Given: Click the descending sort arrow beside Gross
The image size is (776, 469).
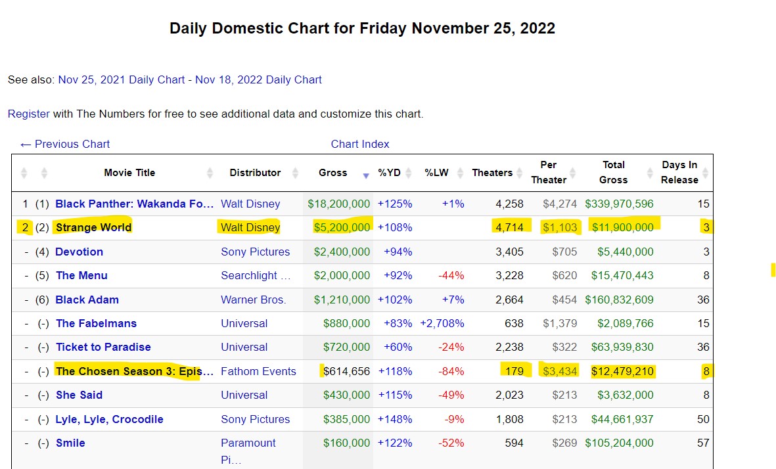Looking at the screenshot, I should [x=366, y=175].
